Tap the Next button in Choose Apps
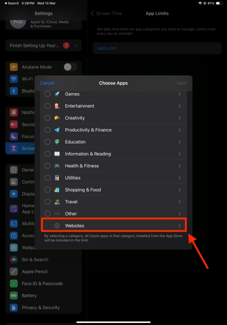Screen dimensions: 227x325 tap(182, 83)
